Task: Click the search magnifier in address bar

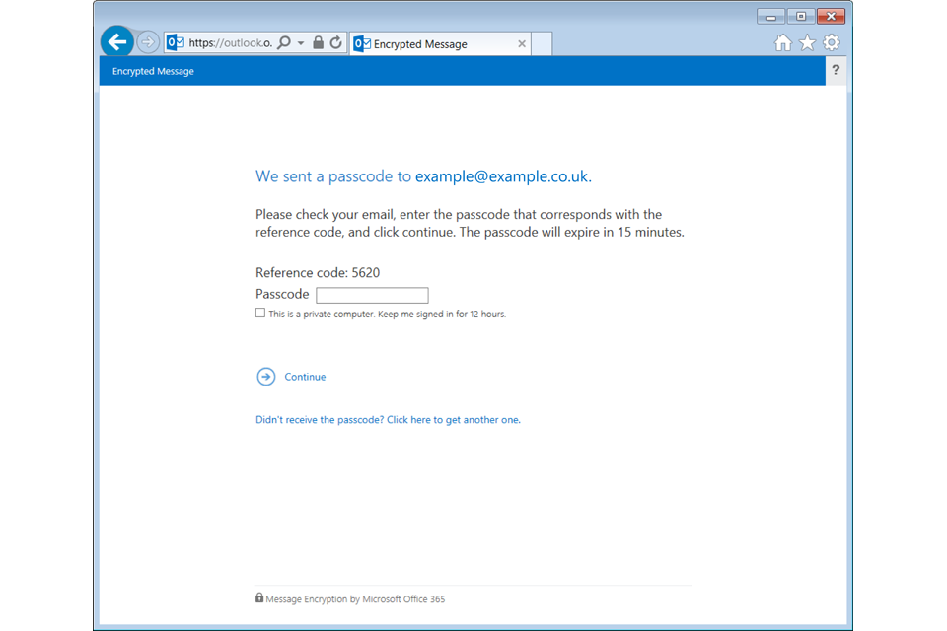Action: click(284, 42)
